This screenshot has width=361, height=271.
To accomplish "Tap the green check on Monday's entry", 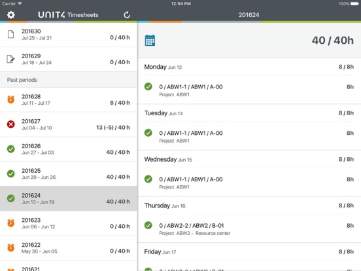I will pos(148,86).
